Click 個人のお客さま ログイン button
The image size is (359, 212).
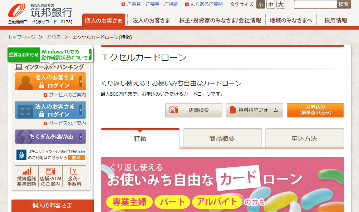coord(50,81)
